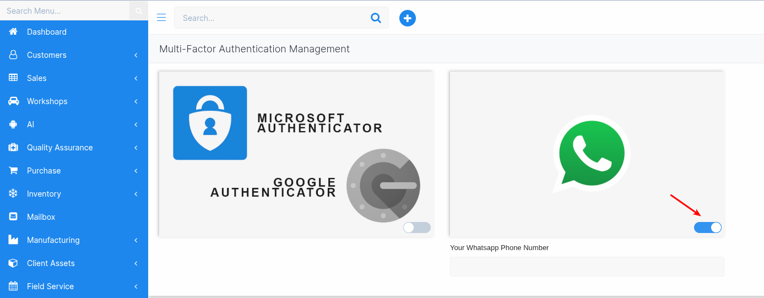Click the Quality Assurance medkit icon
Image resolution: width=764 pixels, height=298 pixels.
click(13, 148)
